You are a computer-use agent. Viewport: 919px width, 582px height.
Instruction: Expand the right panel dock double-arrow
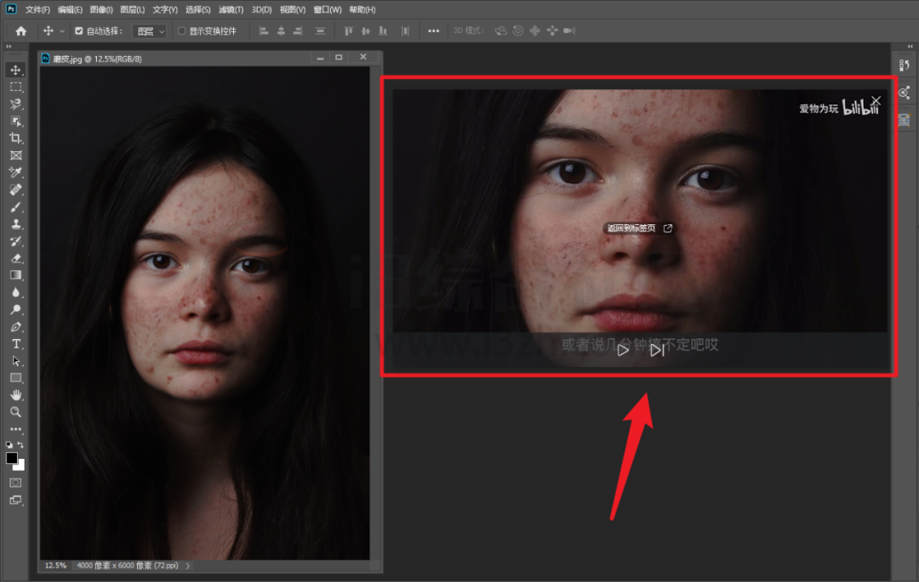[910, 46]
